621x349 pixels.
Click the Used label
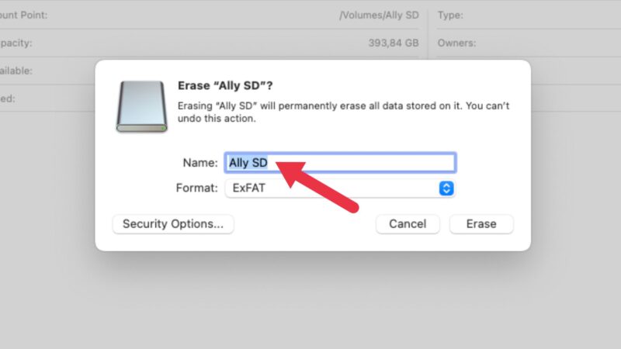click(8, 98)
